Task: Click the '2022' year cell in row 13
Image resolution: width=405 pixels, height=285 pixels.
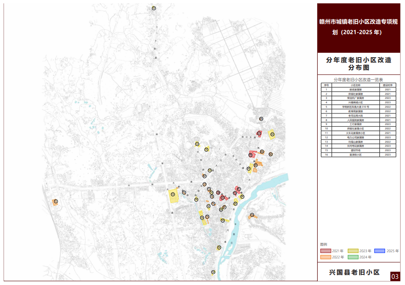Action: tap(388, 142)
